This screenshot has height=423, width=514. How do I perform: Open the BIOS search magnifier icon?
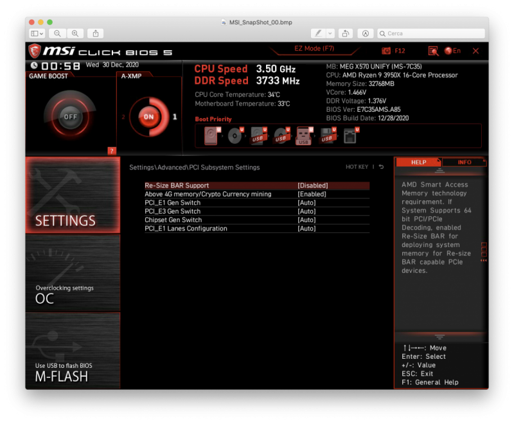[x=433, y=51]
